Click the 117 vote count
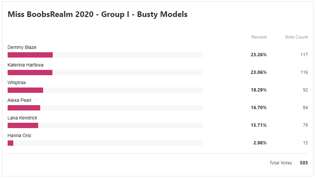Viewport: 317px width, 178px height. [x=304, y=55]
